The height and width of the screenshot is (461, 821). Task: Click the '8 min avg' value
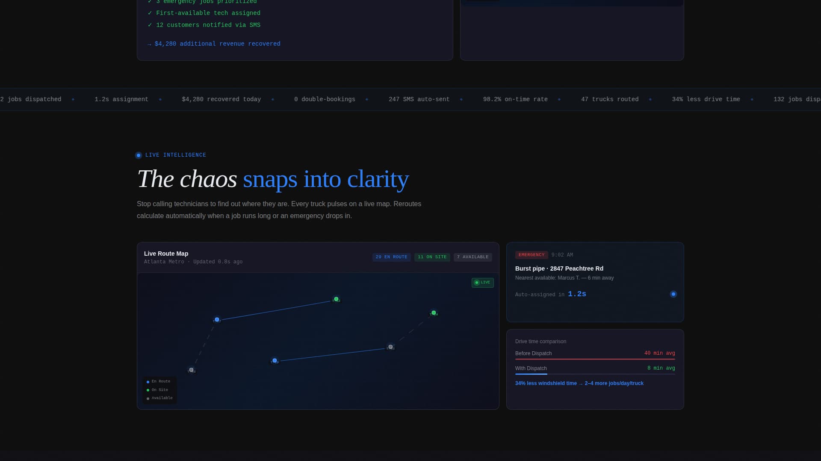click(661, 368)
